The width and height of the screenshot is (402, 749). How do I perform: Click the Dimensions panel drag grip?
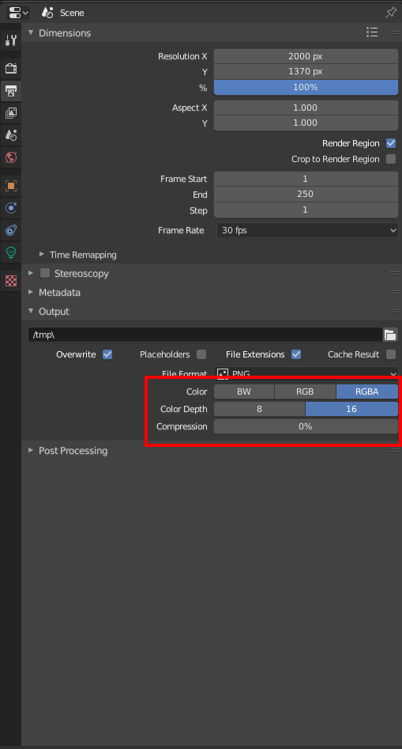point(394,33)
